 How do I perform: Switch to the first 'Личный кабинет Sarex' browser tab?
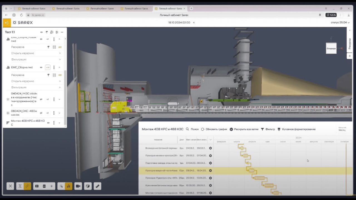[31, 9]
